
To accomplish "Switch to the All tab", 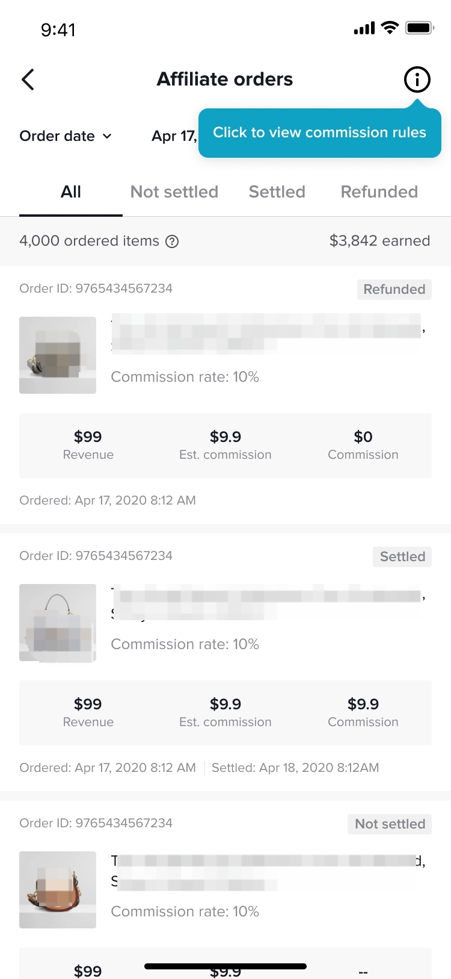I will click(x=71, y=192).
